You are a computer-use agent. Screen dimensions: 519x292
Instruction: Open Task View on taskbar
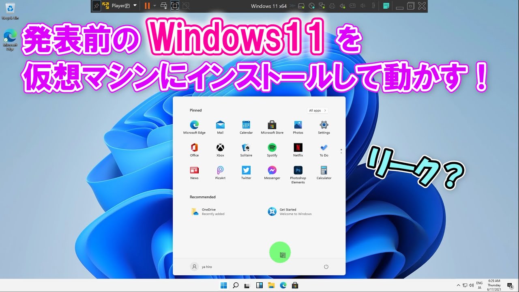[247, 286]
